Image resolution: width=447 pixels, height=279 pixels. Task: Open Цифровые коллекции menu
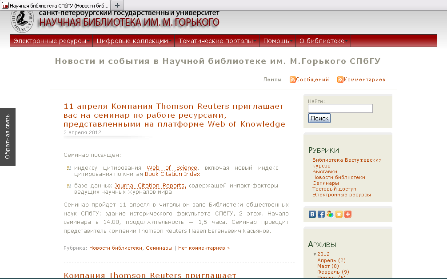coord(134,41)
